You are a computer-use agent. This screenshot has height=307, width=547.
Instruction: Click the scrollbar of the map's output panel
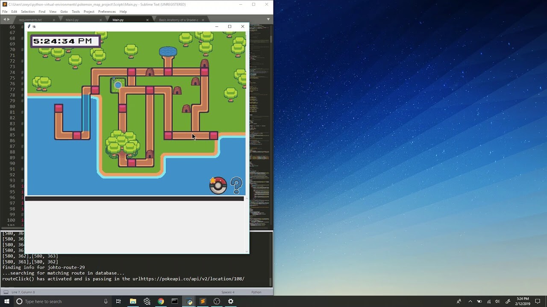click(x=247, y=226)
